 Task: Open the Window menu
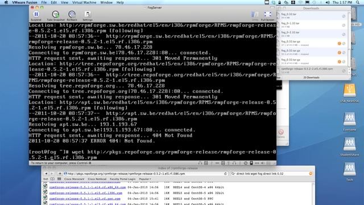[x=106, y=2]
